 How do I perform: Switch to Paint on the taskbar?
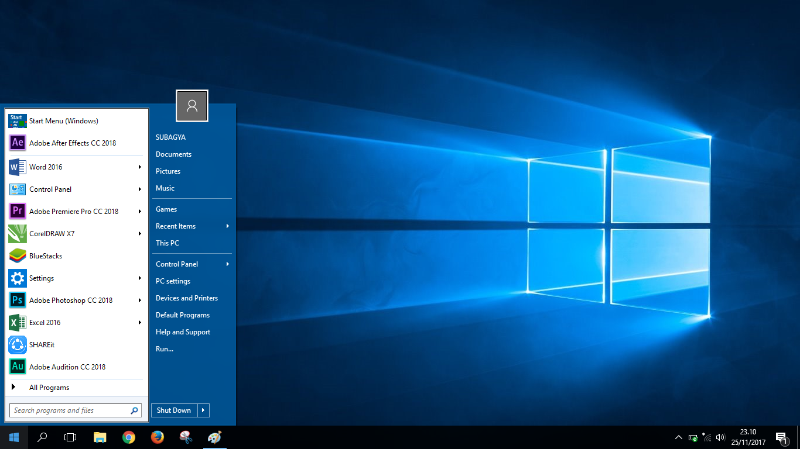pos(214,437)
